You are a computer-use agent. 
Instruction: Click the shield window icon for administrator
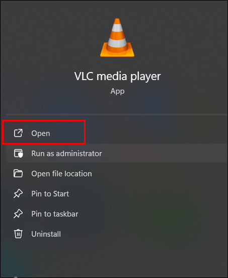pos(18,154)
